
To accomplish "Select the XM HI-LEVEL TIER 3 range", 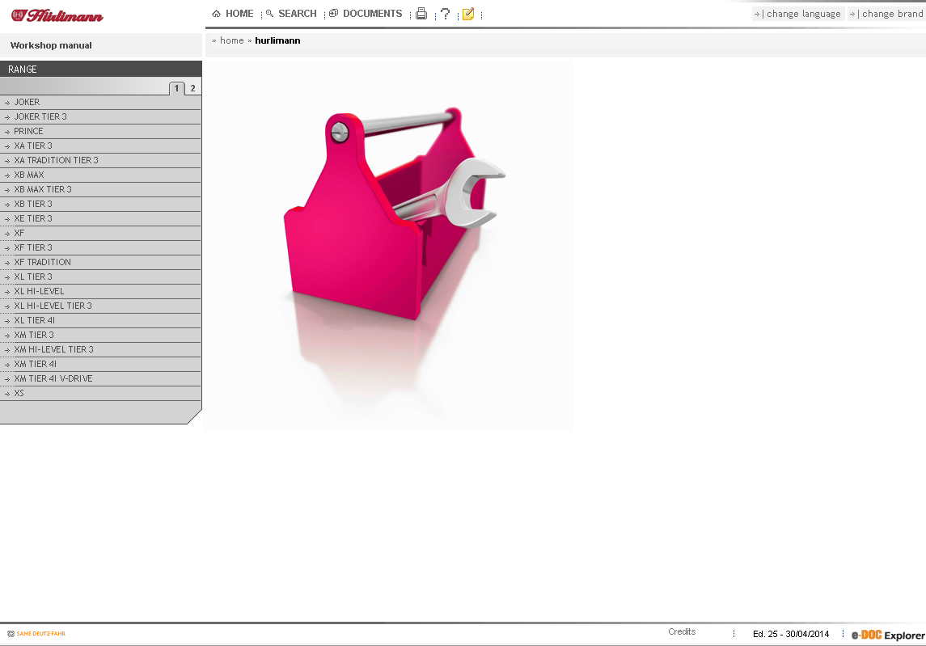I will coord(100,349).
